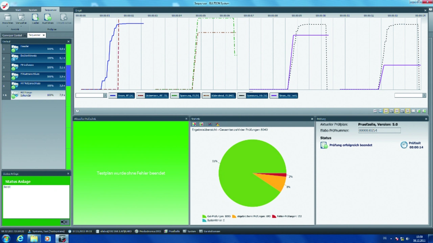Click the last graph toolbar icon

424,111
